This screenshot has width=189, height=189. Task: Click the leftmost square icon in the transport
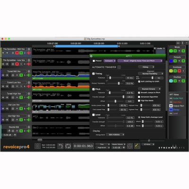37,146
